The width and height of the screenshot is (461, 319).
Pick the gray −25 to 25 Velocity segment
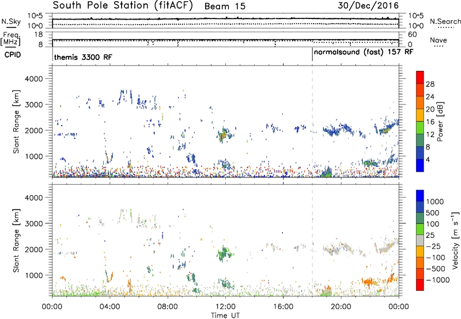tap(420, 241)
